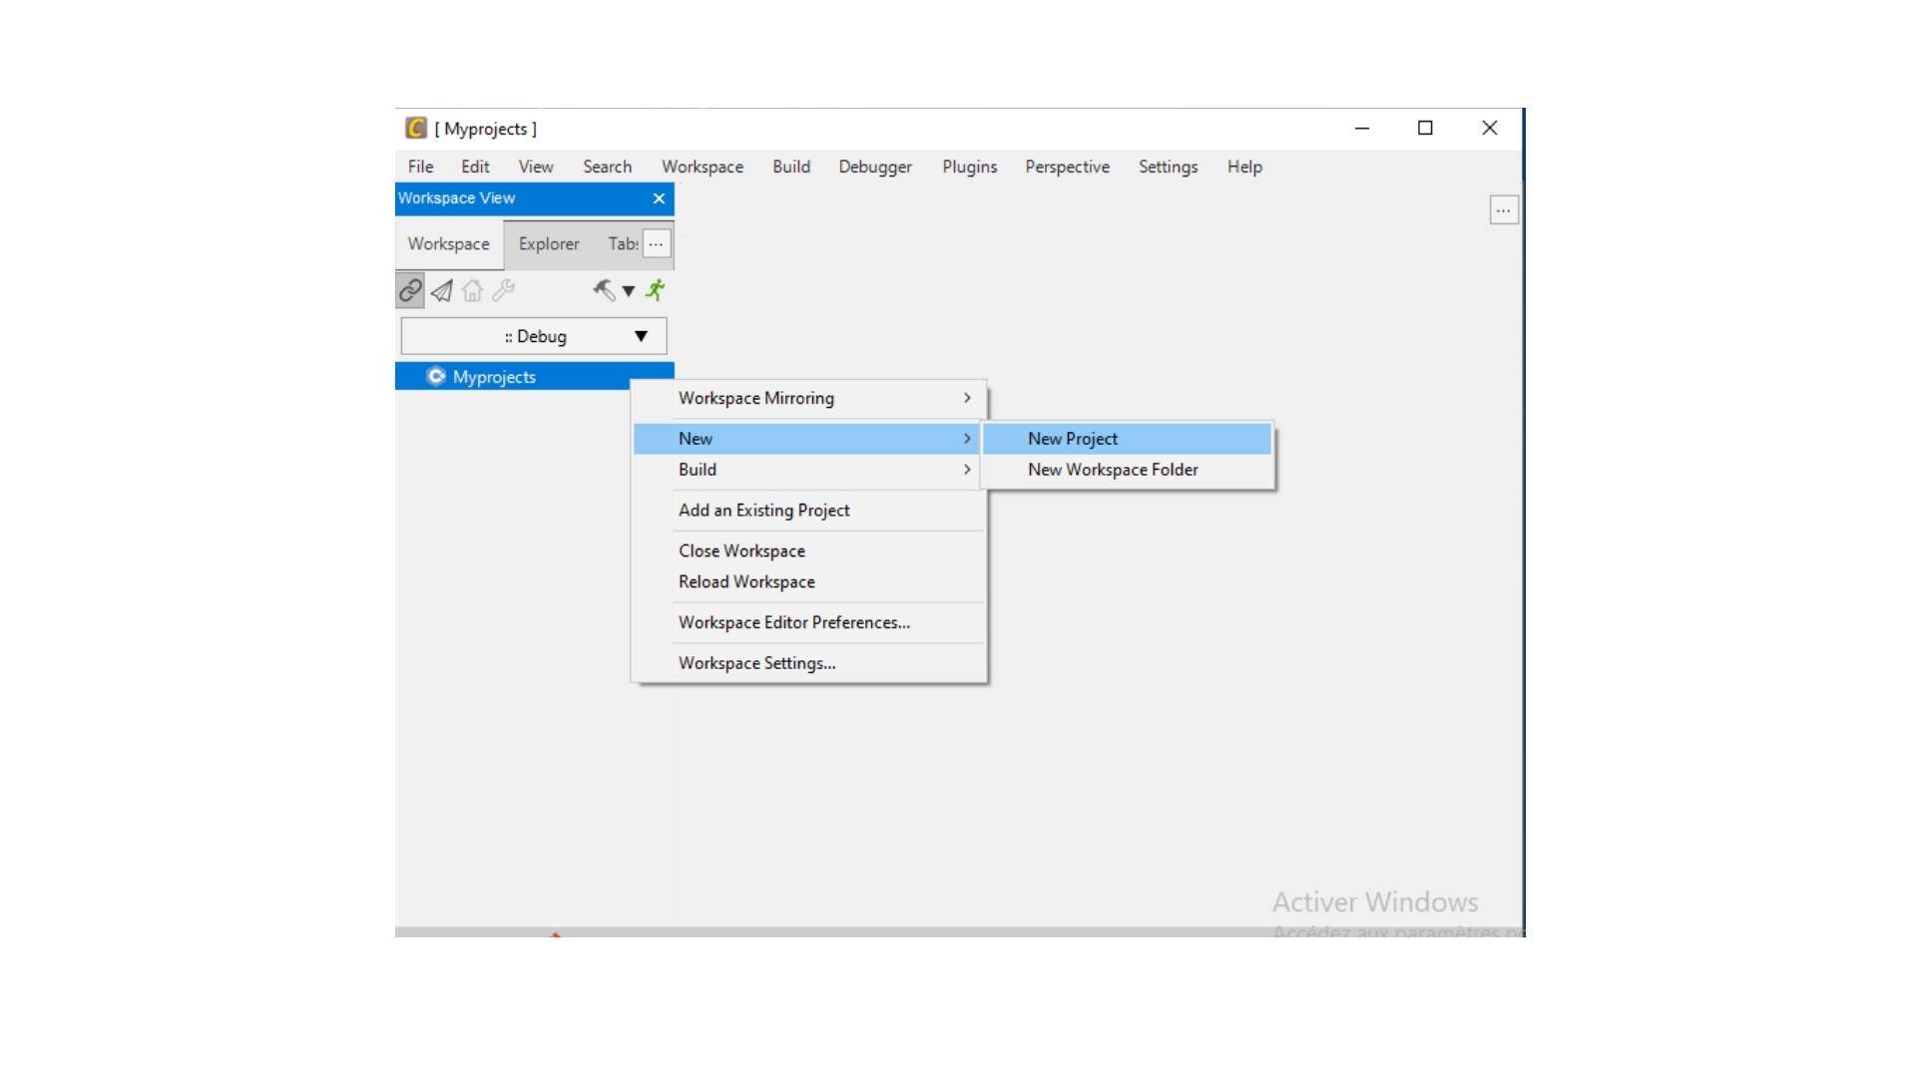Viewport: 1916px width, 1077px height.
Task: Close the Myprojects window
Action: point(1490,128)
